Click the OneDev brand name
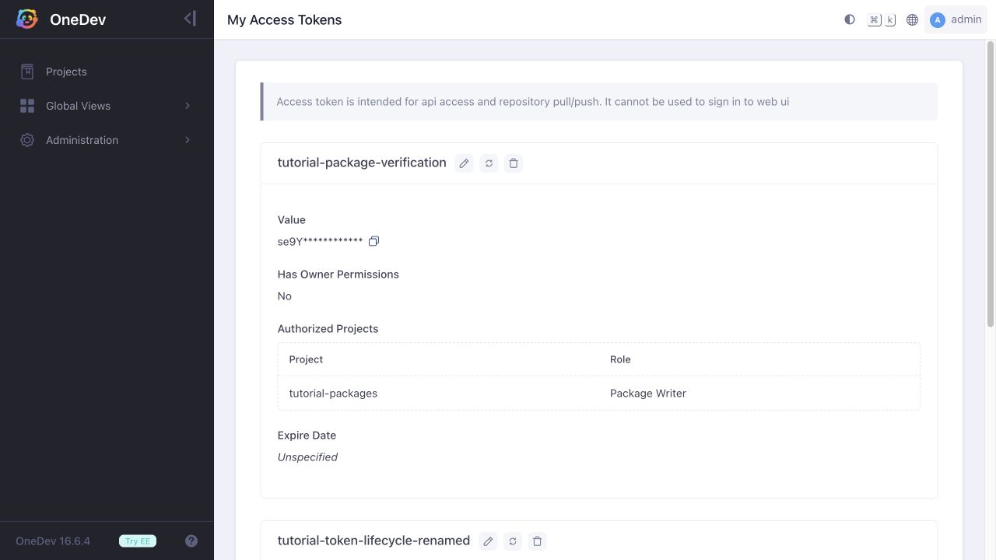Screen dimensions: 996x560 [x=78, y=19]
